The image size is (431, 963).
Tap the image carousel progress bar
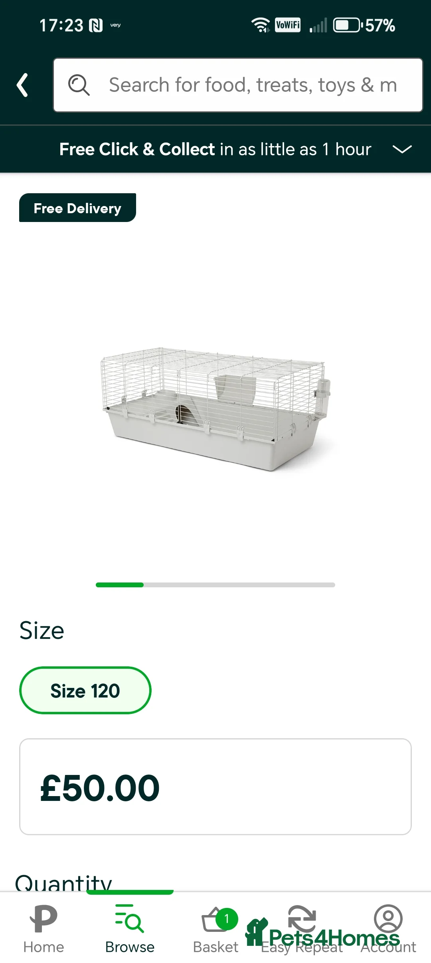215,585
